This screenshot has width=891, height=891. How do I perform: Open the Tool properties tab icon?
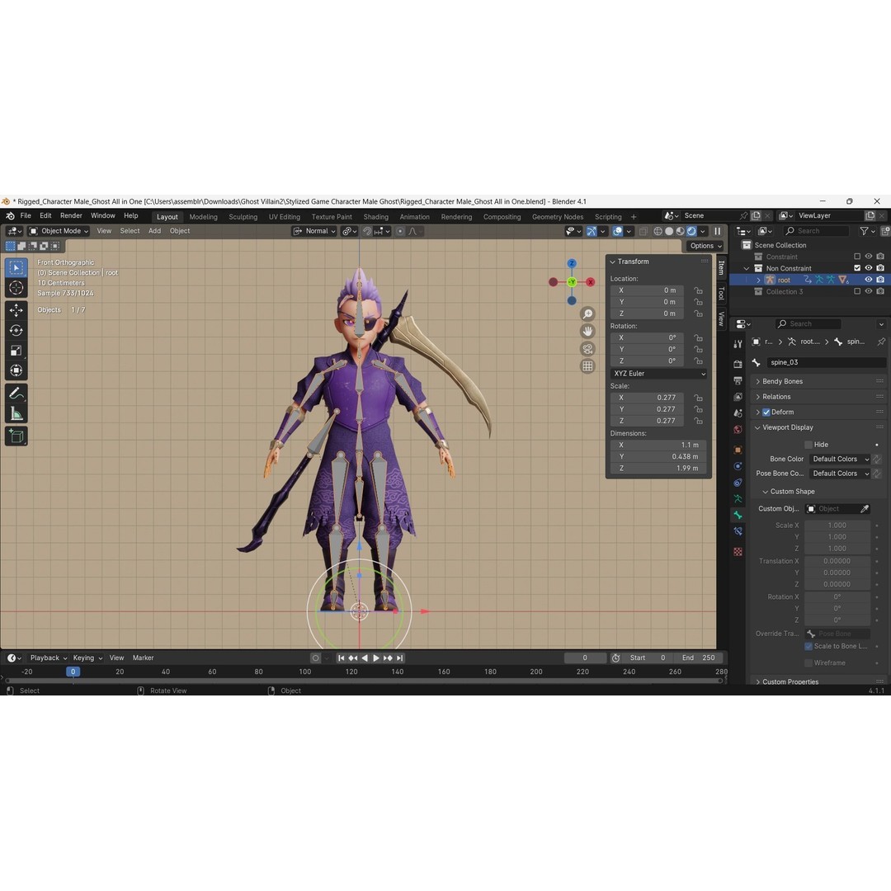(738, 344)
